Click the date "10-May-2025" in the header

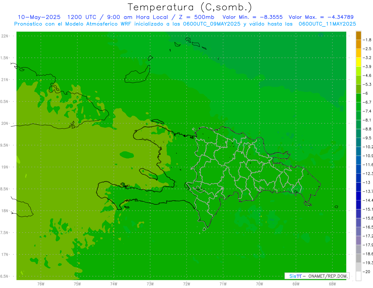point(39,17)
